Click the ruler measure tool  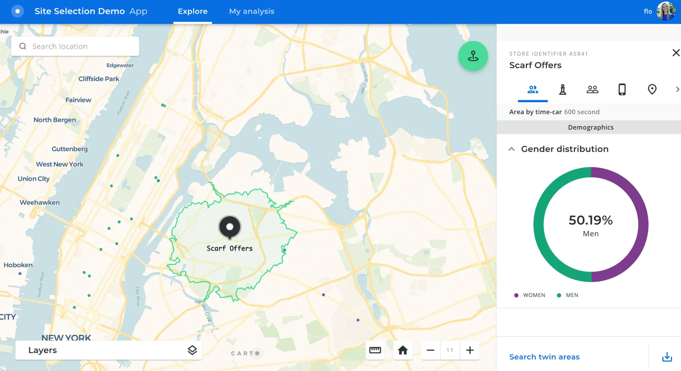(x=375, y=350)
